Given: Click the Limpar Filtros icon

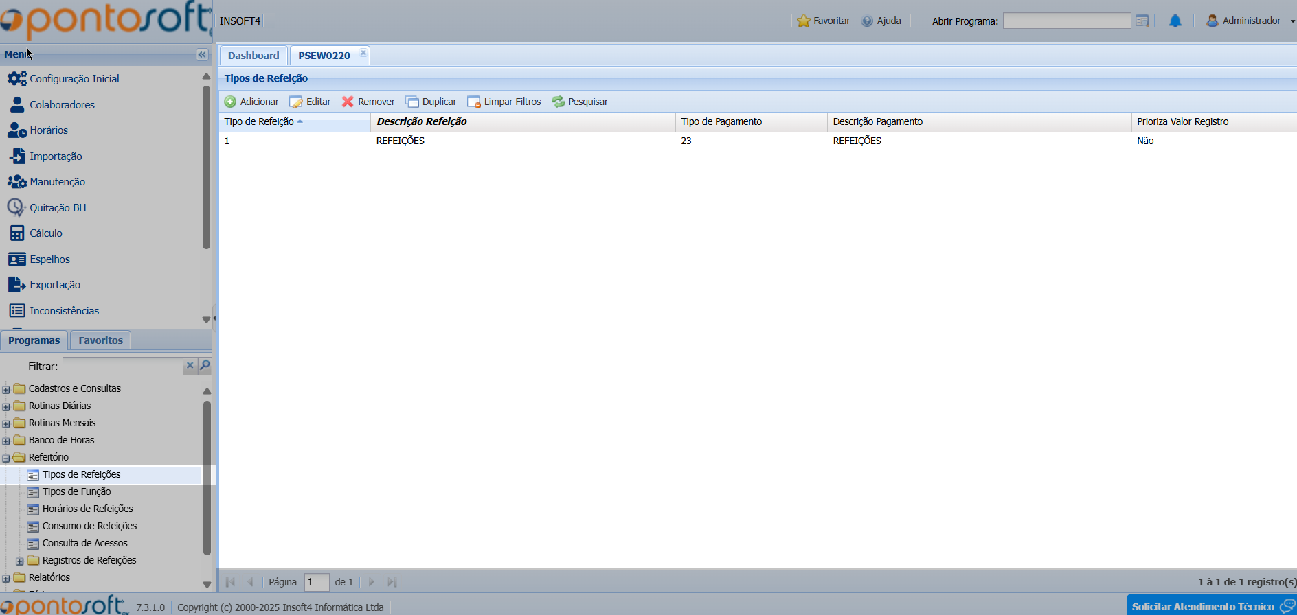Looking at the screenshot, I should coord(473,102).
